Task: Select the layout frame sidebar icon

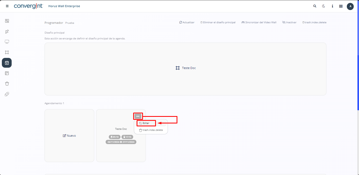Action: pos(7,52)
